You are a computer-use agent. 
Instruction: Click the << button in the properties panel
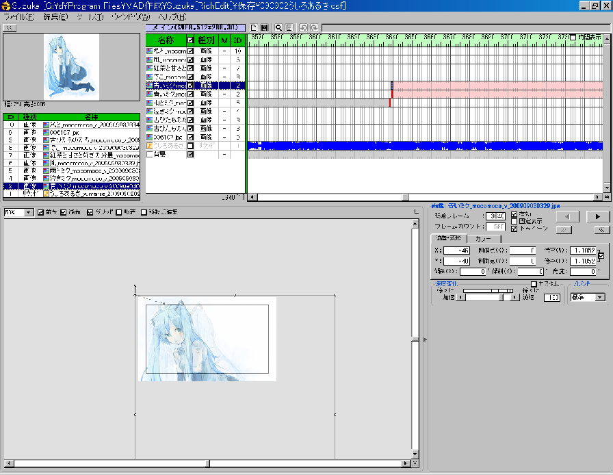pyautogui.click(x=601, y=230)
